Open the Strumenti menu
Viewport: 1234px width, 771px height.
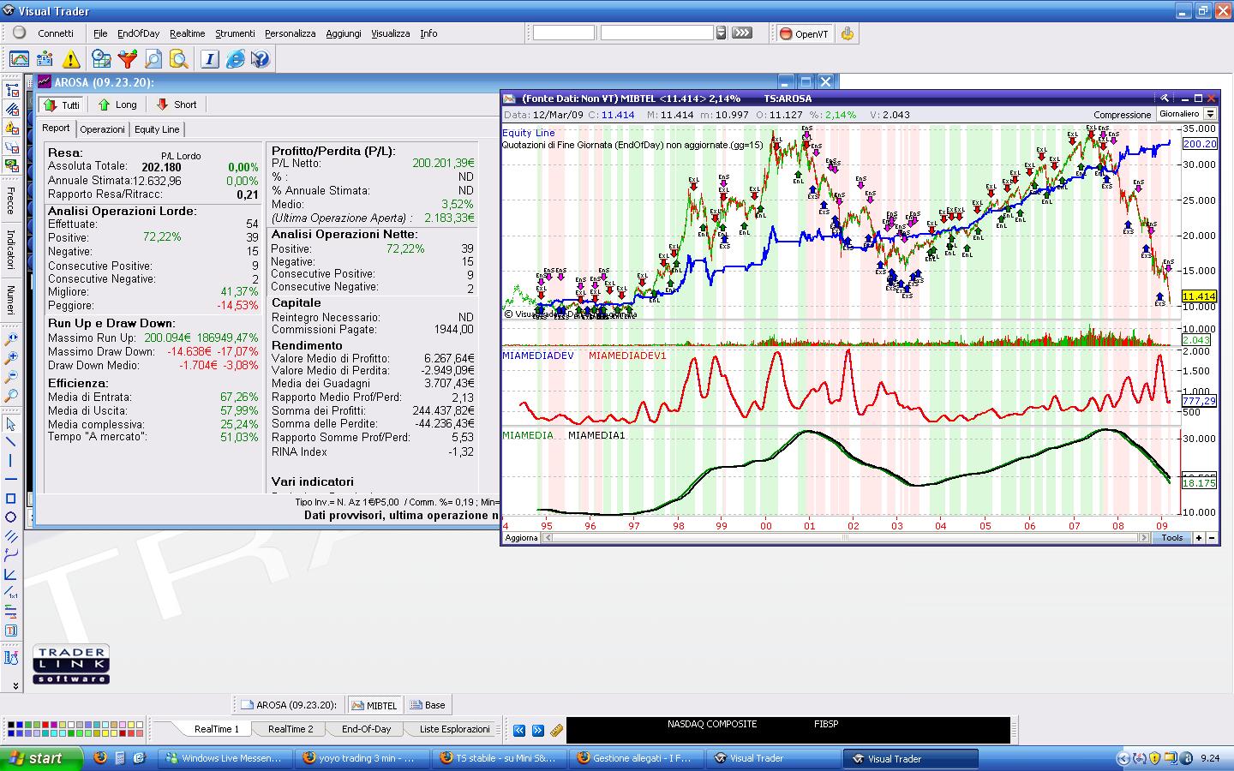click(x=235, y=33)
